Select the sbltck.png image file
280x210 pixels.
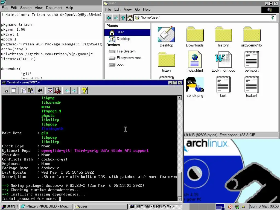click(195, 87)
